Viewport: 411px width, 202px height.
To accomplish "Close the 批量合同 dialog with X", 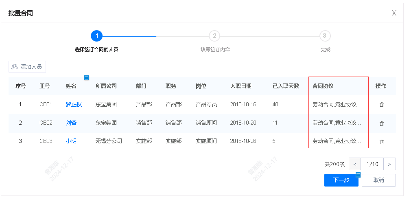I will click(394, 13).
